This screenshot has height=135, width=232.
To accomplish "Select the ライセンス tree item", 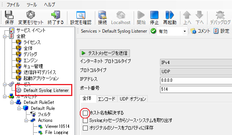I will tap(32, 42).
